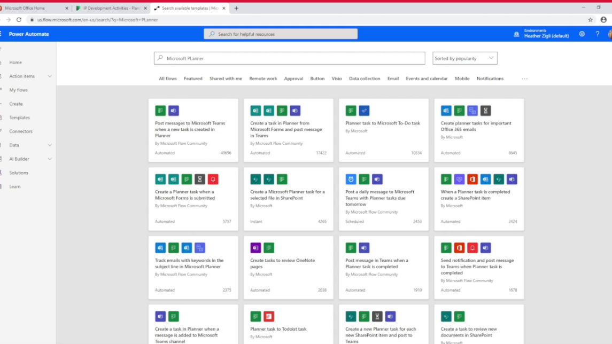Filter templates by Notifications
Viewport: 612px width, 344px height.
(x=490, y=79)
